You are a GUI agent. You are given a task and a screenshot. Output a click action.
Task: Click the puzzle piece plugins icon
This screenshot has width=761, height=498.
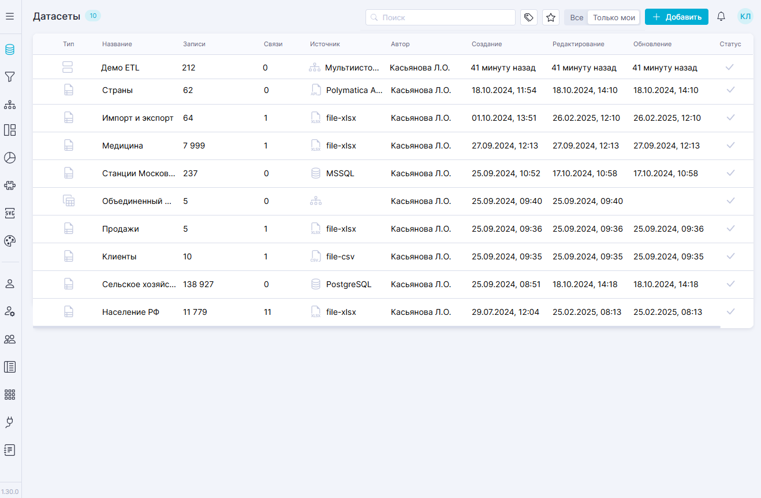(10, 185)
